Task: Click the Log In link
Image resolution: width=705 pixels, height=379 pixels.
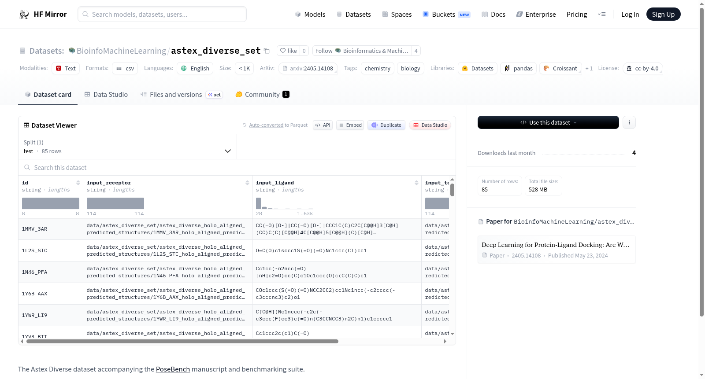Action: [x=630, y=14]
